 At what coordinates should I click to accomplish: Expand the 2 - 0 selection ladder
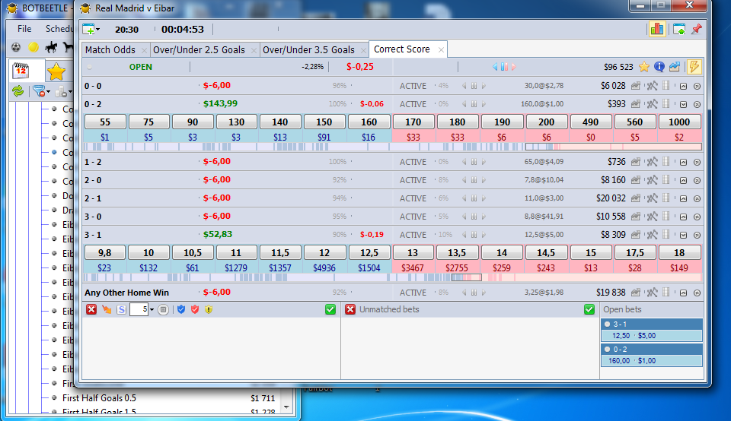[683, 181]
